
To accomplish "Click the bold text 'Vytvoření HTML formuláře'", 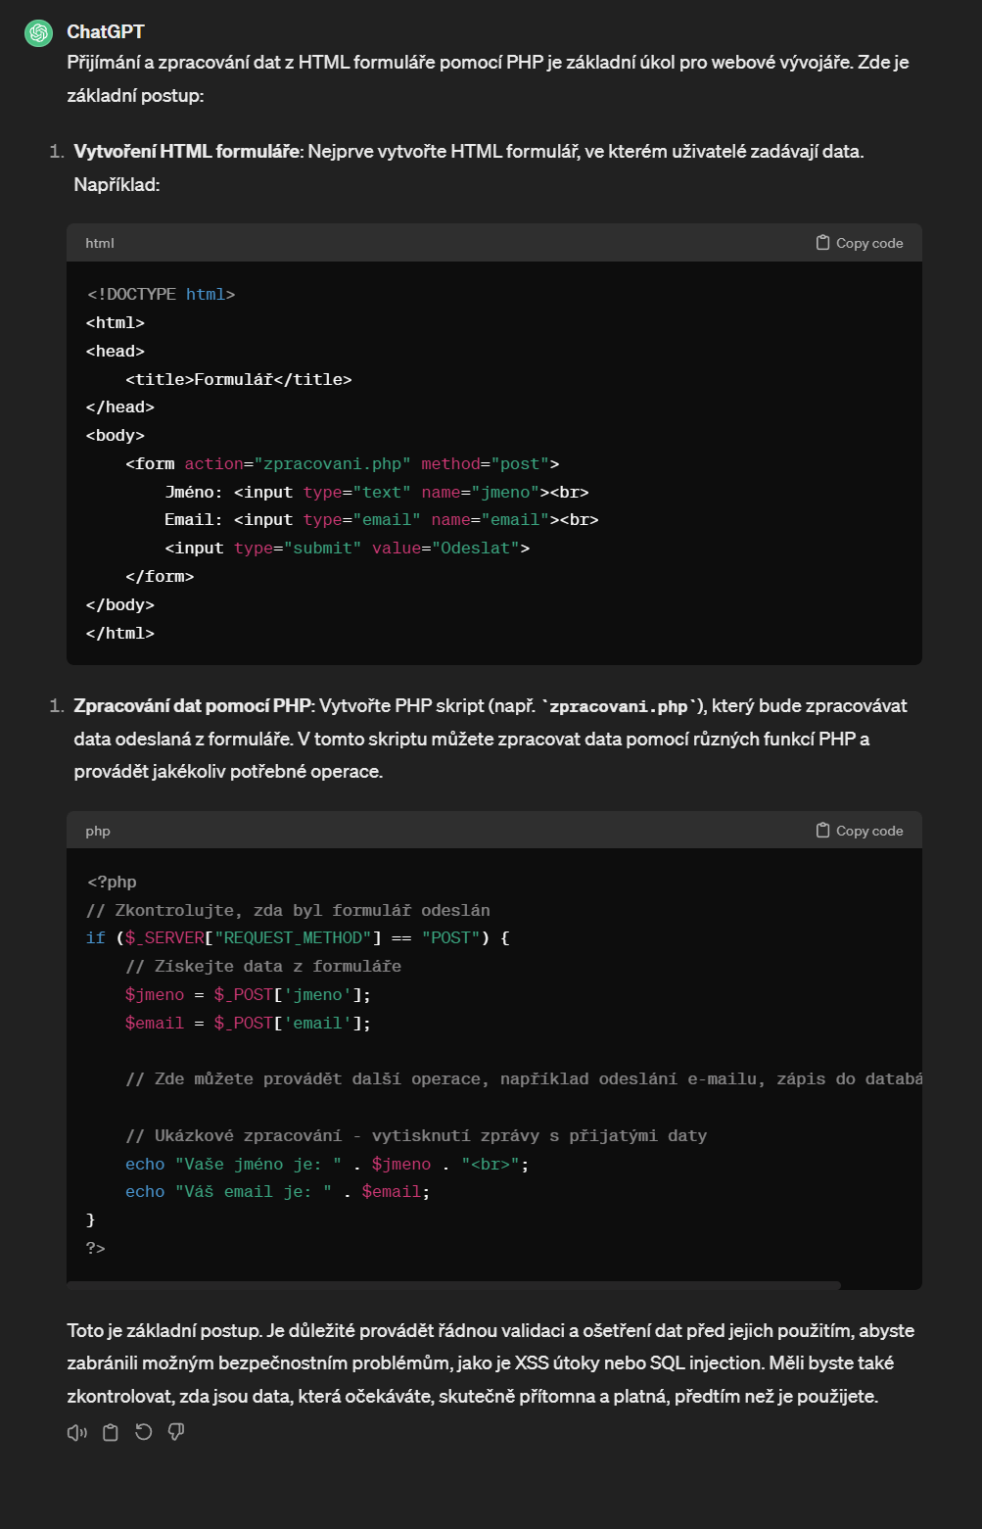I will point(187,152).
